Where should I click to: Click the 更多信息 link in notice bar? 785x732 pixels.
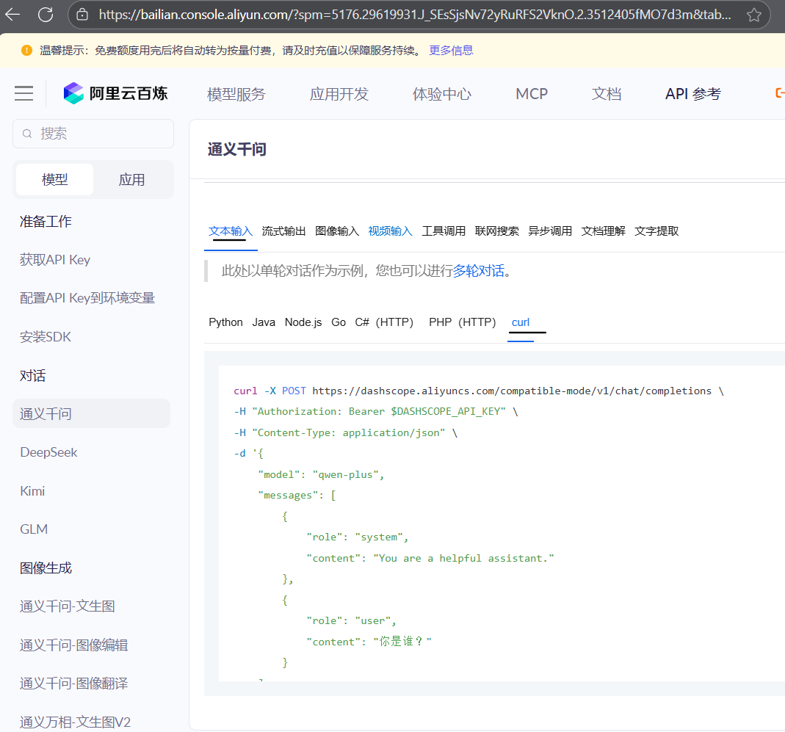(450, 50)
